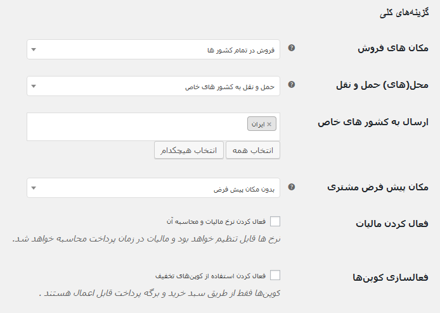Click the arrow of the selling locations select
440x313 pixels.
pyautogui.click(x=34, y=49)
